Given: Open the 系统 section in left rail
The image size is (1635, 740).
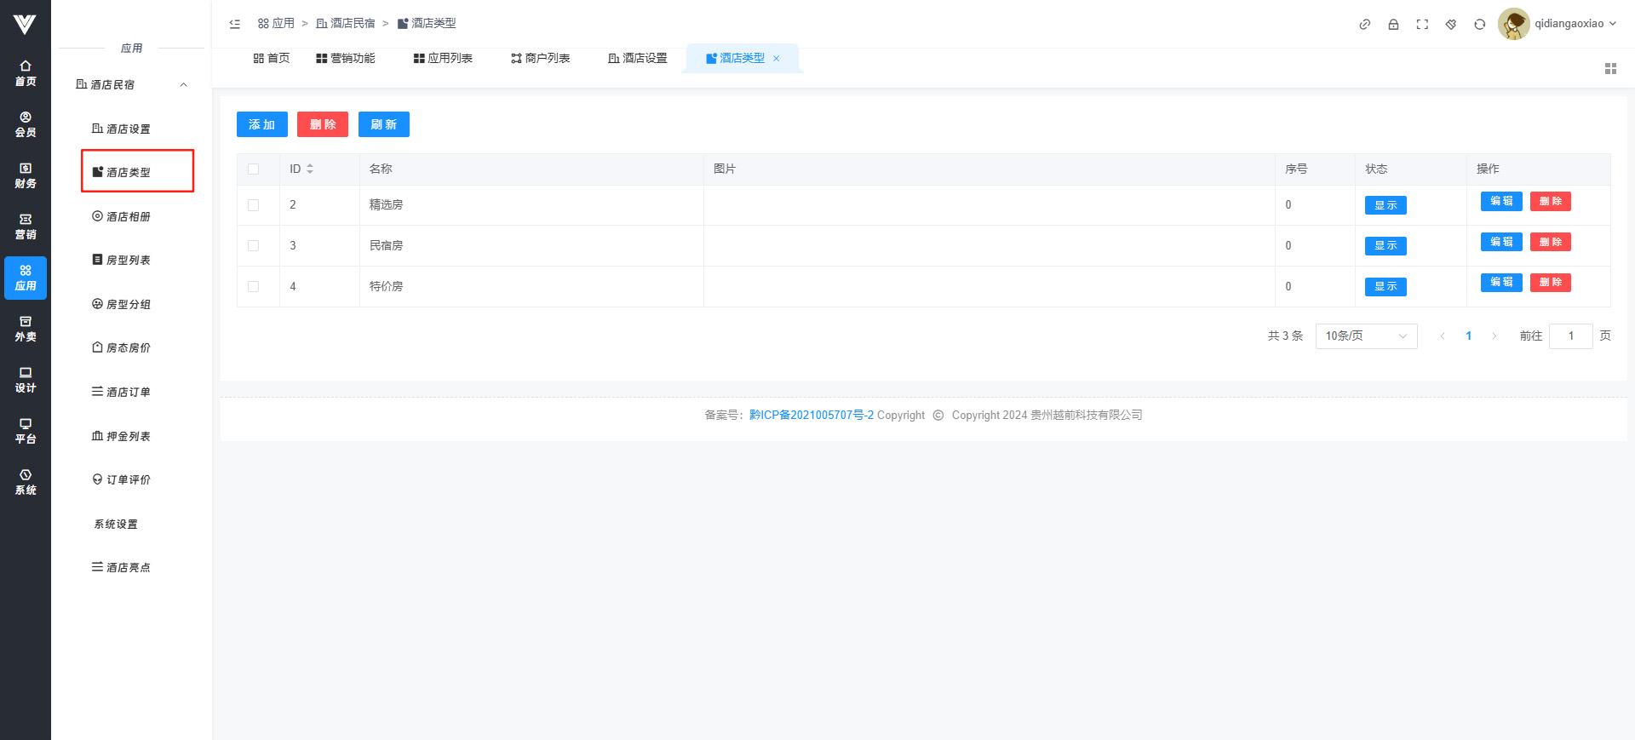Looking at the screenshot, I should click(x=26, y=482).
